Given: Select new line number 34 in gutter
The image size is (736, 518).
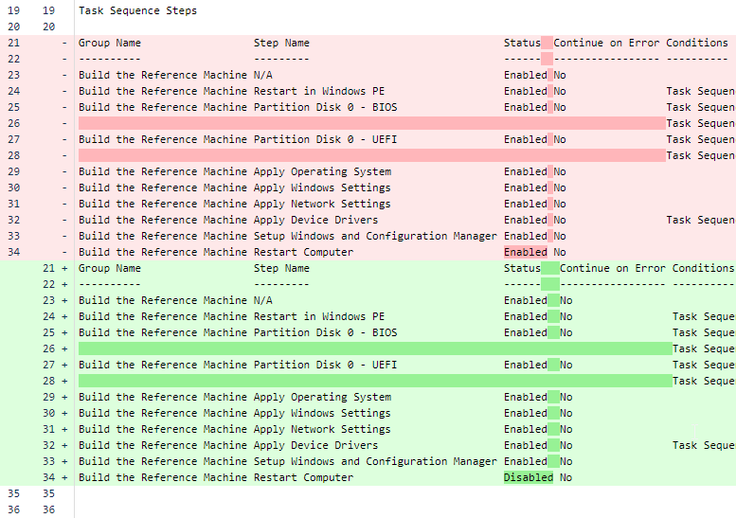Looking at the screenshot, I should coord(49,477).
